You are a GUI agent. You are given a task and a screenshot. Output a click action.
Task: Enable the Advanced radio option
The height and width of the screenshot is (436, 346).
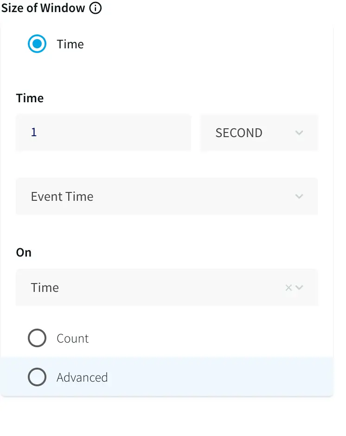tap(37, 377)
